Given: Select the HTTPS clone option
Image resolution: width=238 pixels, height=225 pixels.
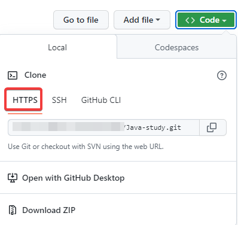Looking at the screenshot, I should (x=25, y=100).
